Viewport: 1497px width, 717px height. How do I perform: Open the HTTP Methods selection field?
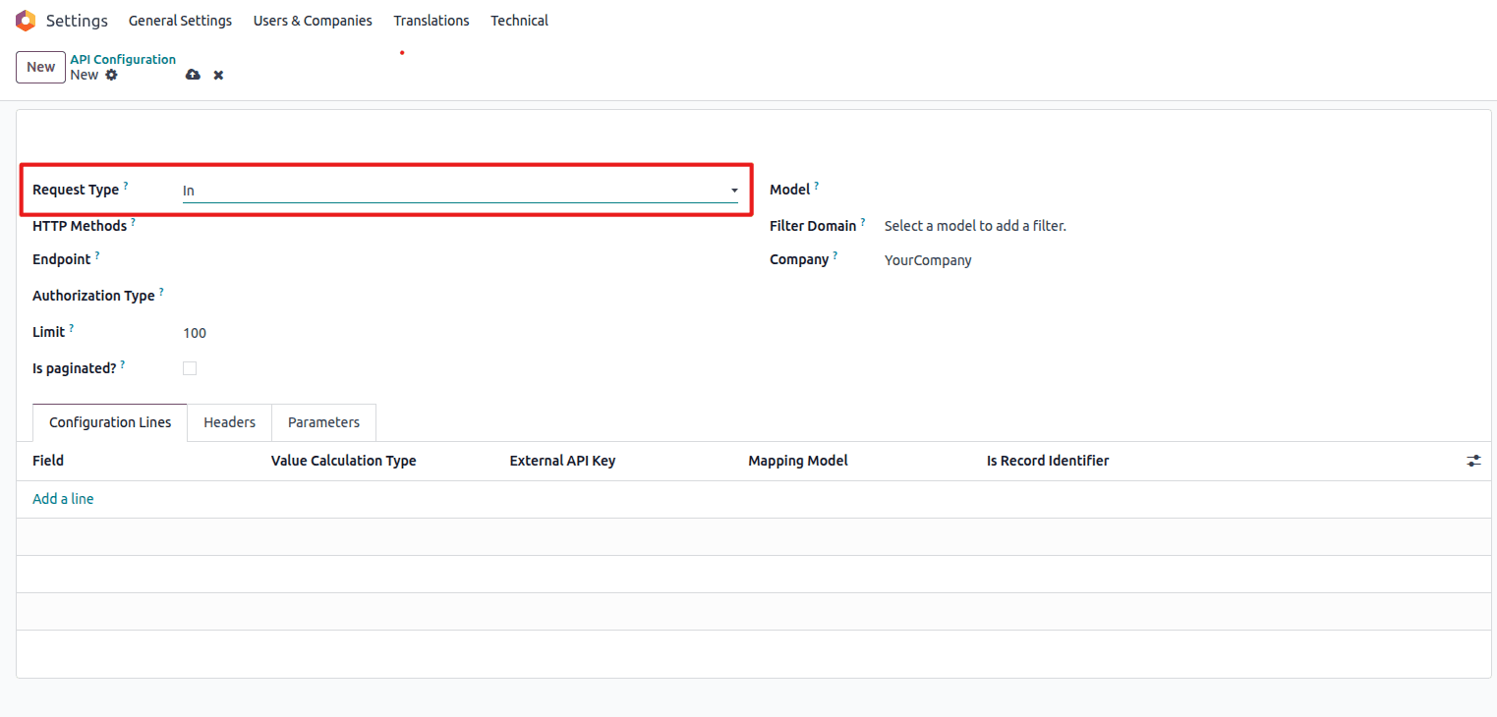pyautogui.click(x=460, y=226)
